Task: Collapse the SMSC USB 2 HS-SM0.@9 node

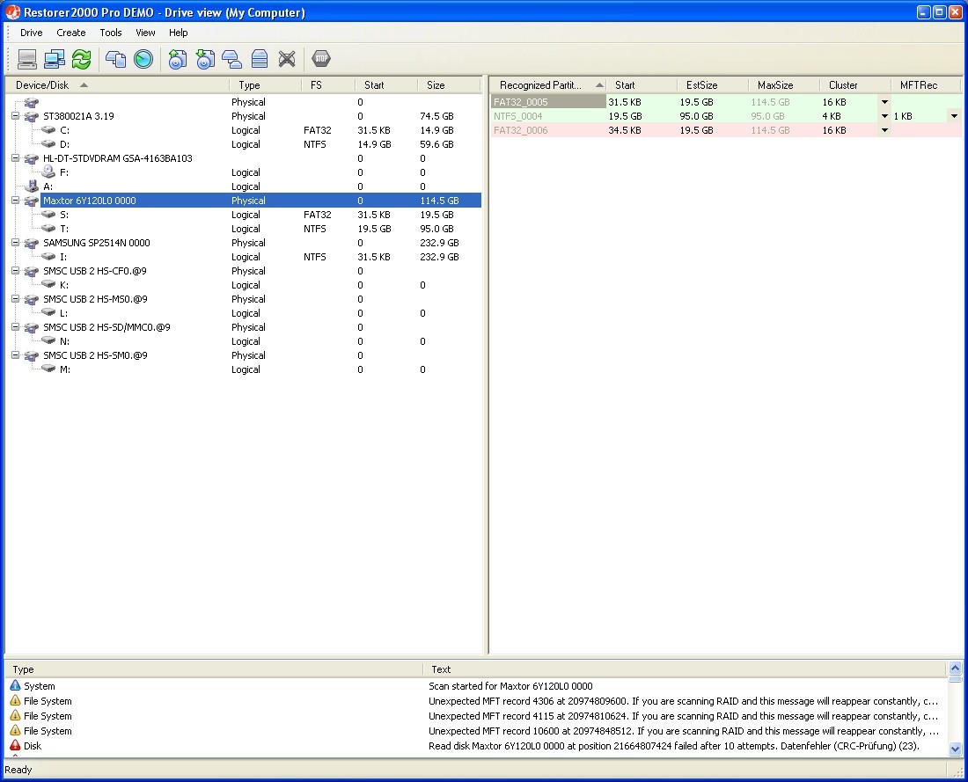Action: click(16, 355)
